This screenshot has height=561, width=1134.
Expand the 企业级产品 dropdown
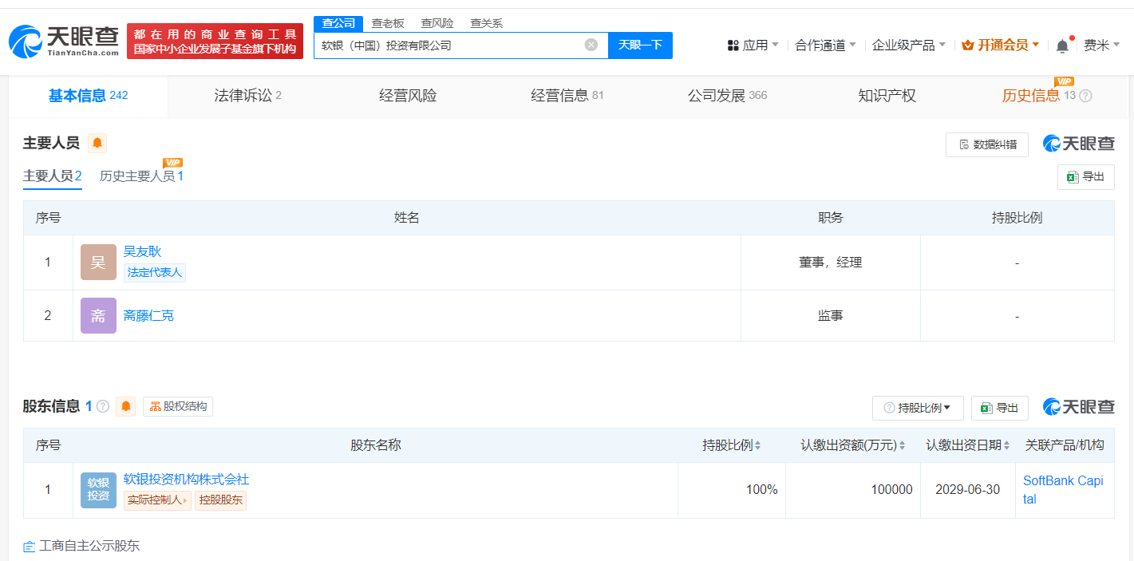(908, 45)
